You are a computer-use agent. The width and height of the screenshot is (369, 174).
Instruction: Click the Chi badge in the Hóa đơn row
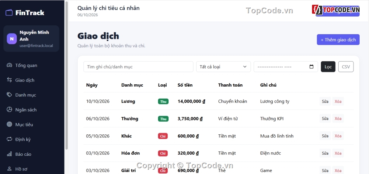[x=163, y=153]
